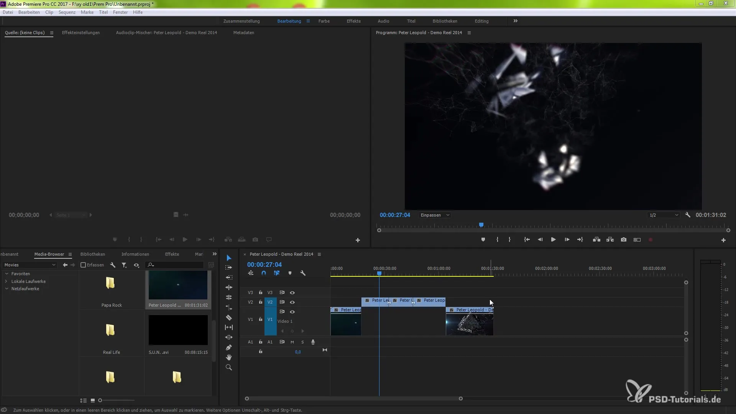The width and height of the screenshot is (736, 414).
Task: Select the Pen tool
Action: [229, 347]
